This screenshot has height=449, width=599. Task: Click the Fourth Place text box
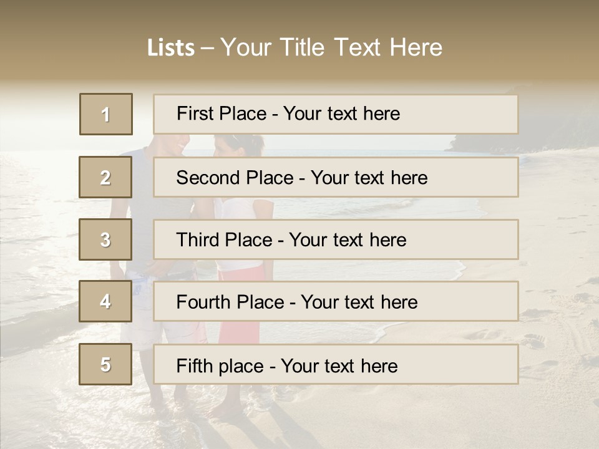tap(336, 301)
